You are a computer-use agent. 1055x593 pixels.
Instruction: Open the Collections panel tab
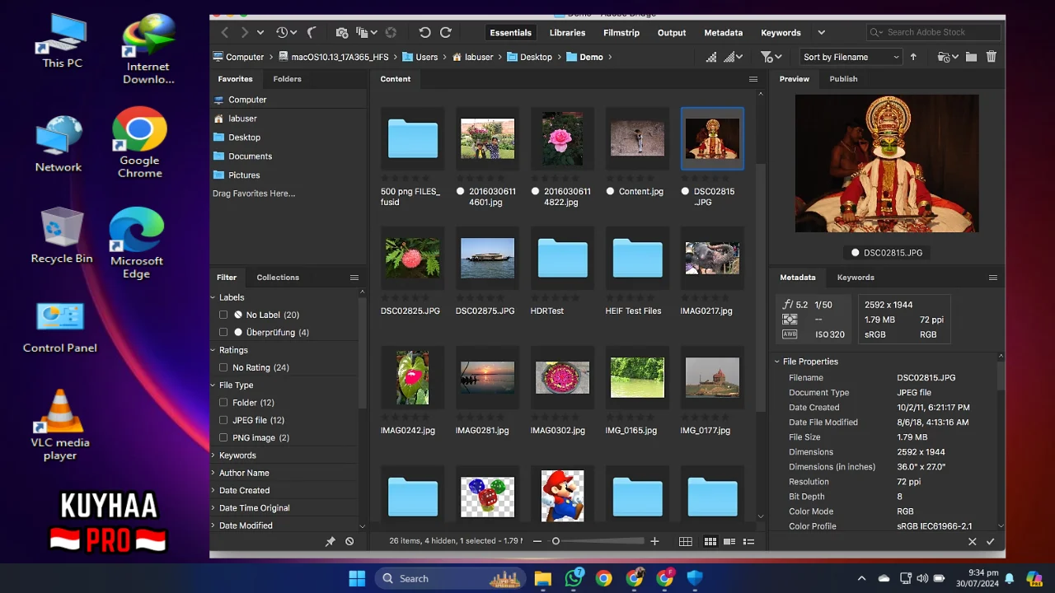278,278
